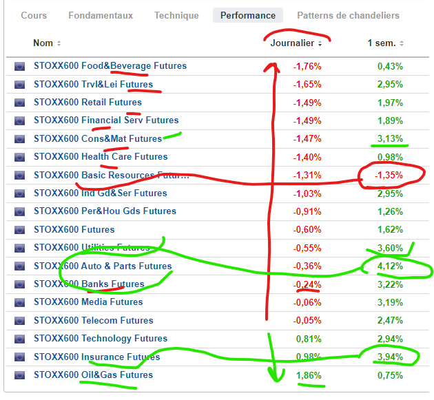Click the -0,05% daily value
The height and width of the screenshot is (400, 434).
[x=307, y=321]
